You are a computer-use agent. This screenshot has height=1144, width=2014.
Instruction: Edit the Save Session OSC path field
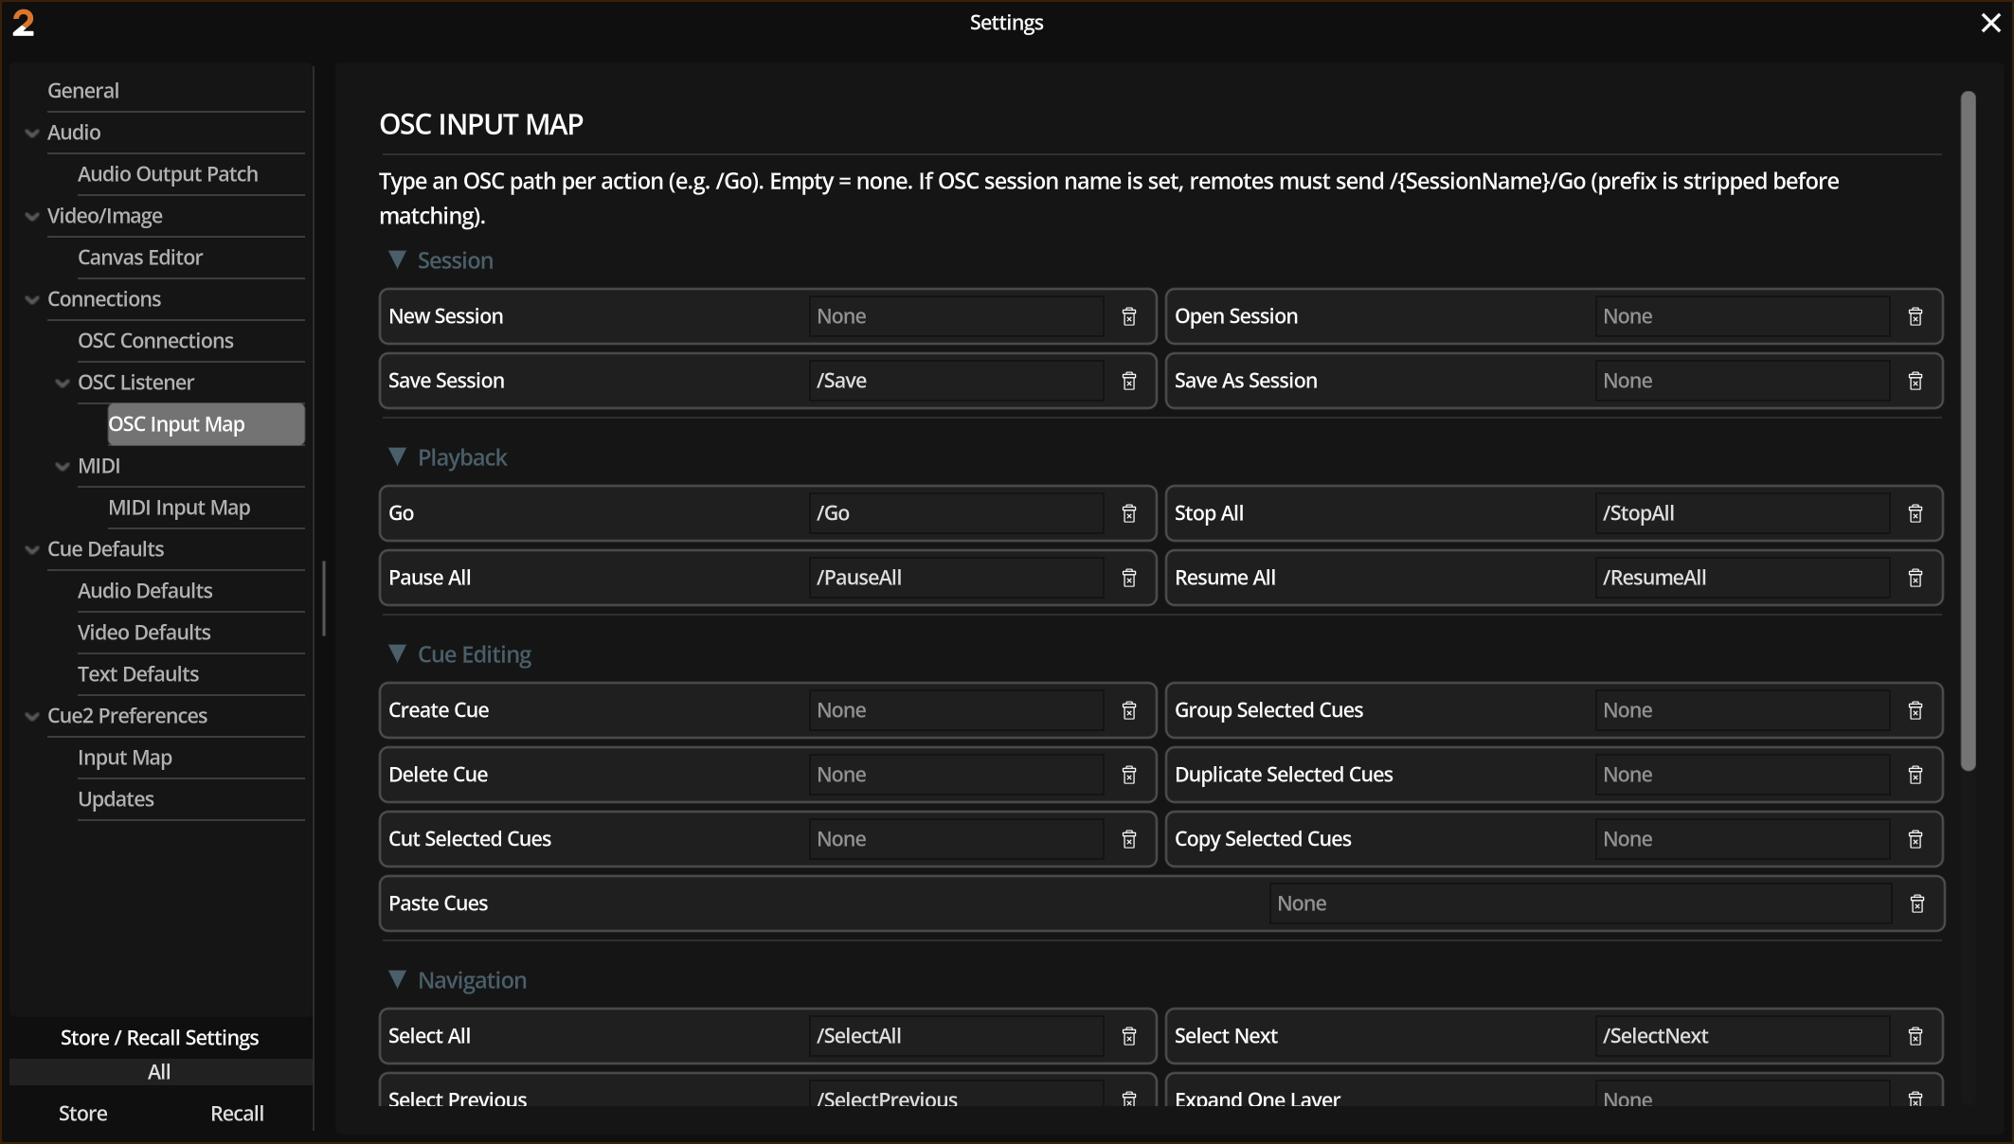(x=956, y=381)
